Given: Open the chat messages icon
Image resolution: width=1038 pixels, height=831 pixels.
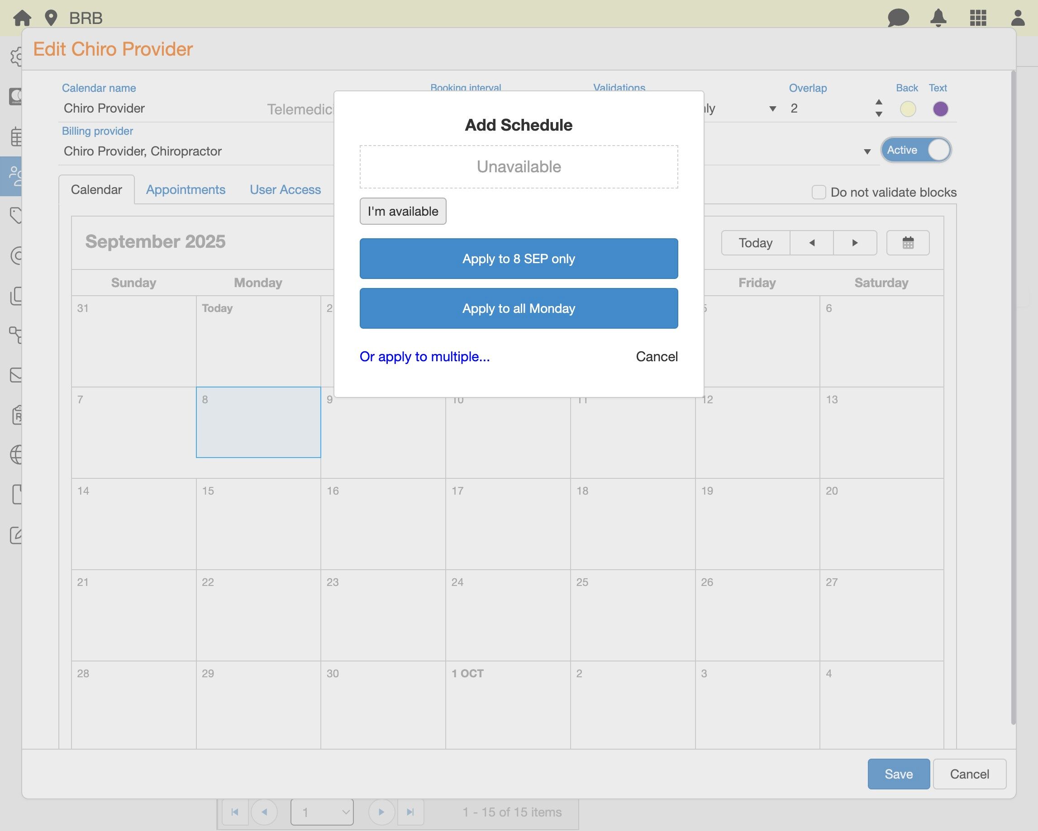Looking at the screenshot, I should pos(898,18).
